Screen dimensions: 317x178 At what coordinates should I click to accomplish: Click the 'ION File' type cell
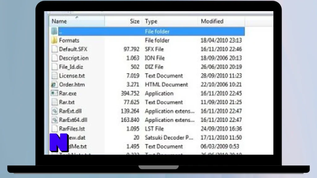155,58
